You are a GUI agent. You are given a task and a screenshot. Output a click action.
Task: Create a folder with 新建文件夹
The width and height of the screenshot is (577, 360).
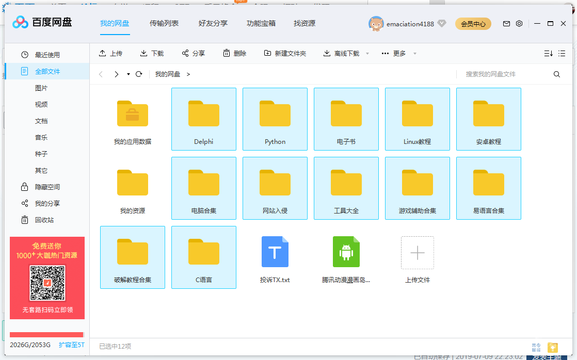coord(285,53)
